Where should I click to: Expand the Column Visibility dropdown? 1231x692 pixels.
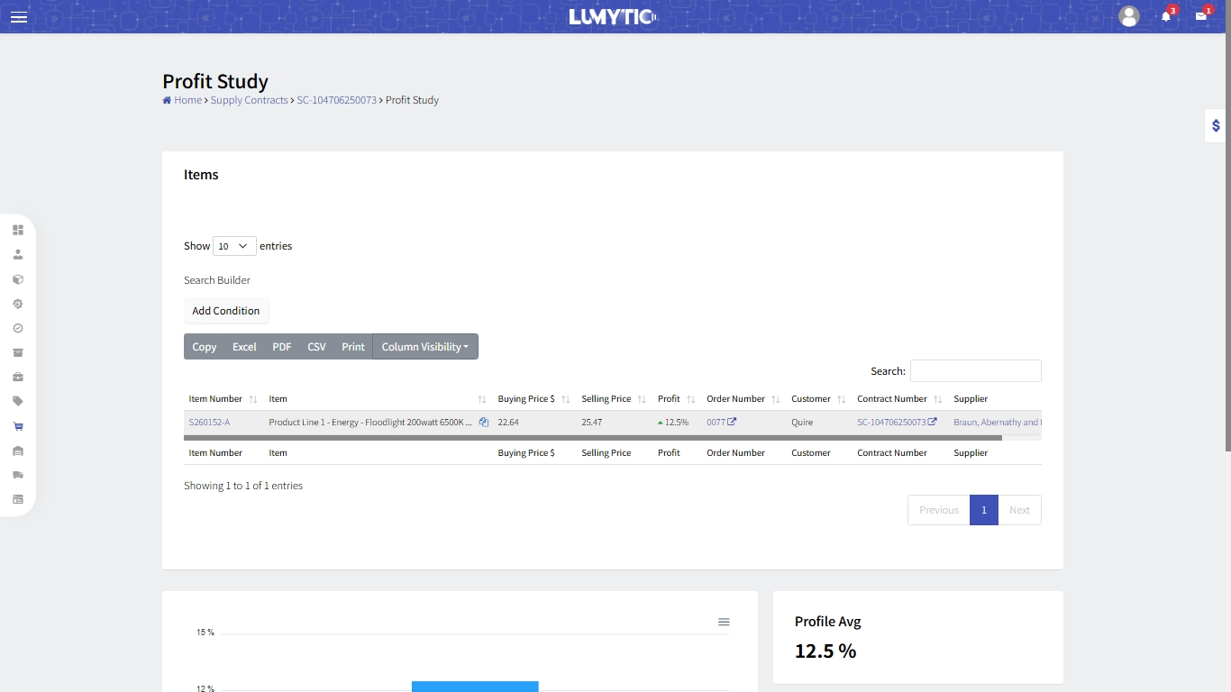[425, 347]
